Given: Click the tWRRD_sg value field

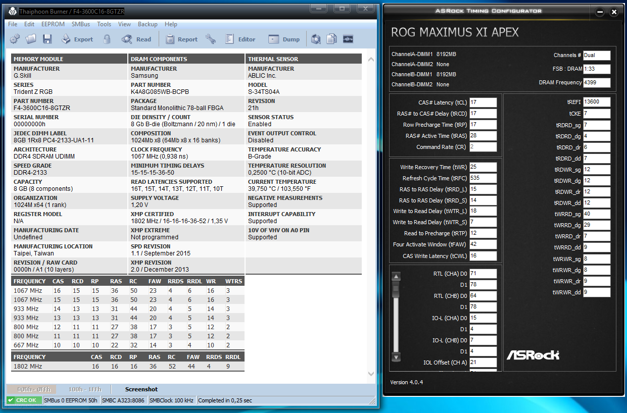Looking at the screenshot, I should [597, 214].
